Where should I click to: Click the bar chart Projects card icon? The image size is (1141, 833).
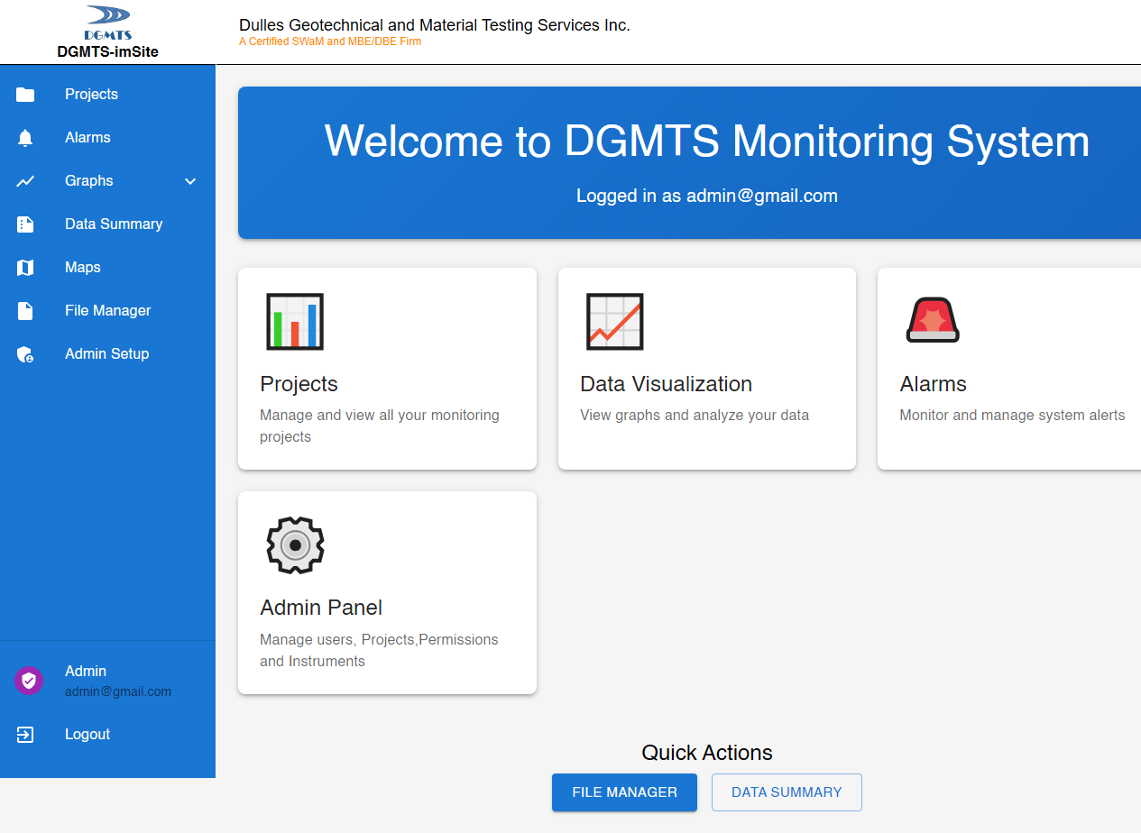pos(295,322)
